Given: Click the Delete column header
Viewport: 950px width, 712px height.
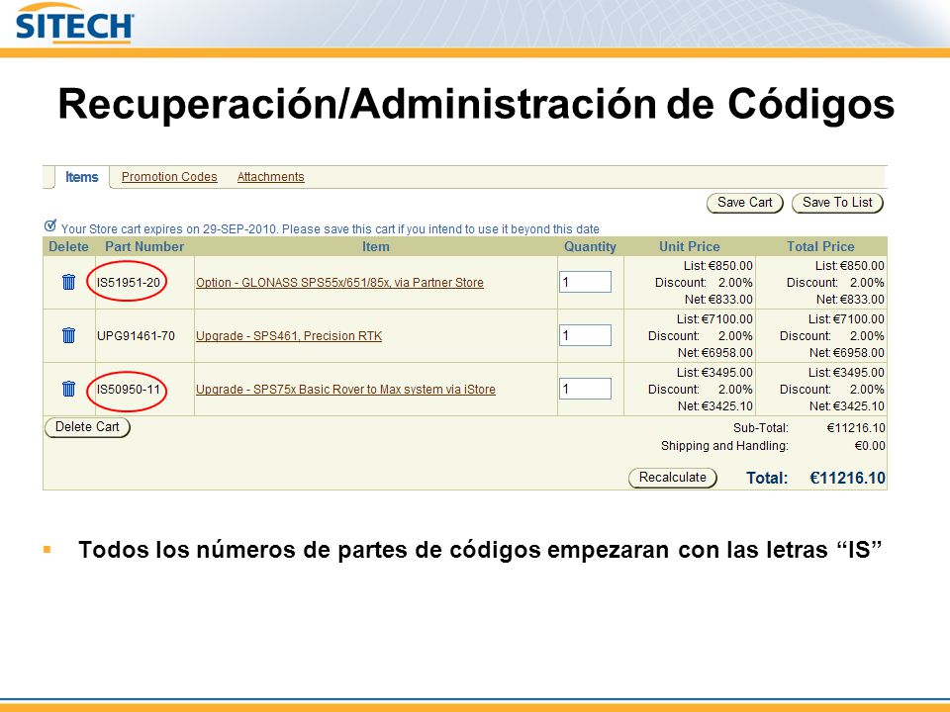Looking at the screenshot, I should click(68, 246).
